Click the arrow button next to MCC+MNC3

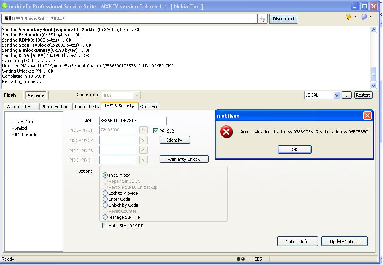[143, 150]
